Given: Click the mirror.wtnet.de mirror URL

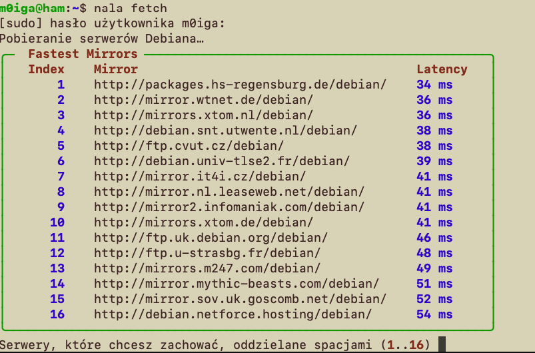Looking at the screenshot, I should 204,100.
